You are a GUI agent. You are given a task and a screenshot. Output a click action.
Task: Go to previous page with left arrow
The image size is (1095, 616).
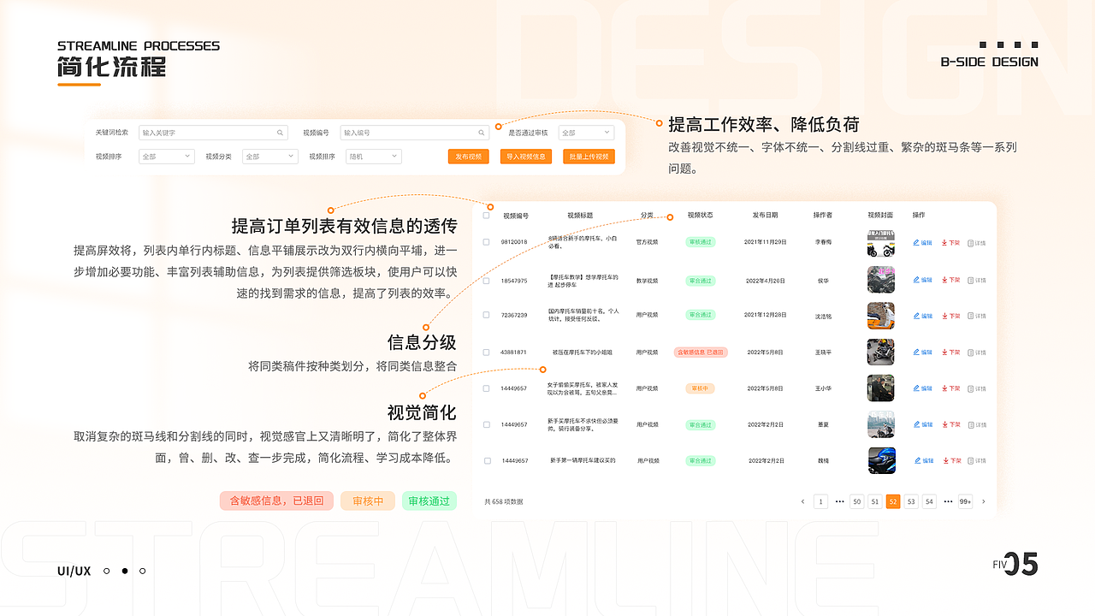tap(802, 501)
